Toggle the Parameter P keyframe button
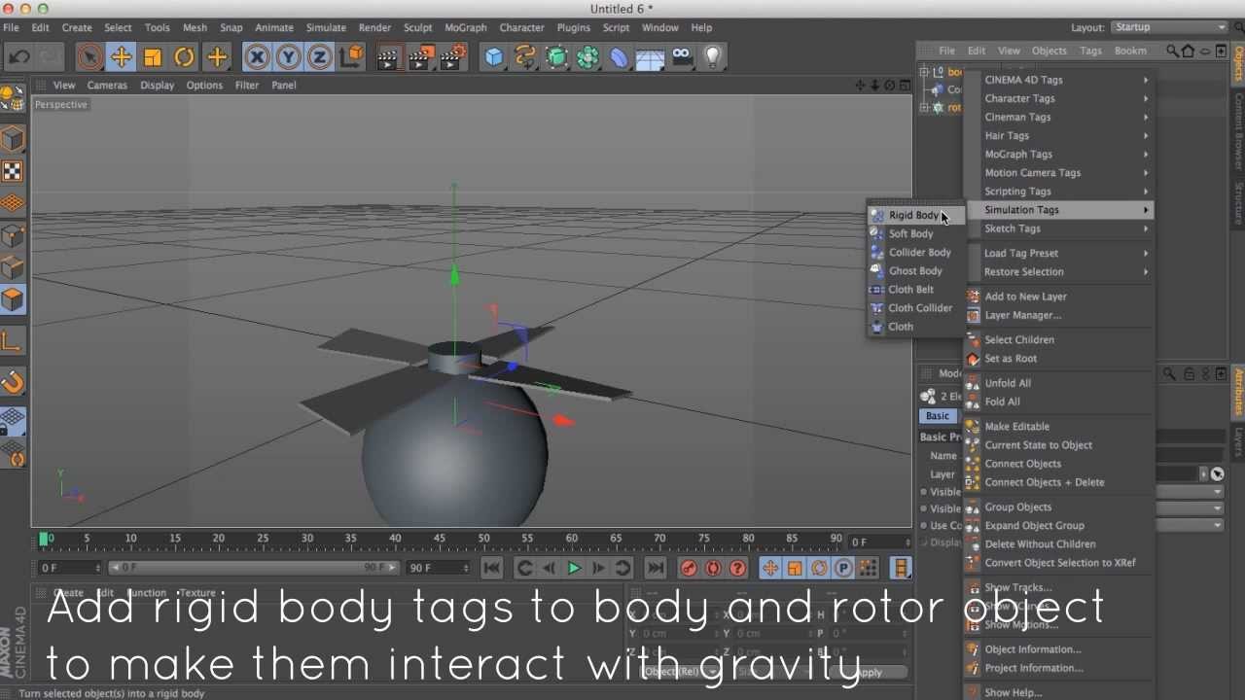 coord(843,568)
